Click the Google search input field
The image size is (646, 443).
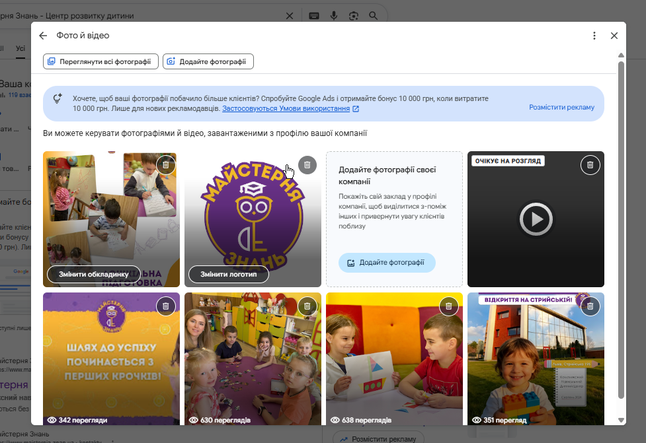click(x=140, y=16)
